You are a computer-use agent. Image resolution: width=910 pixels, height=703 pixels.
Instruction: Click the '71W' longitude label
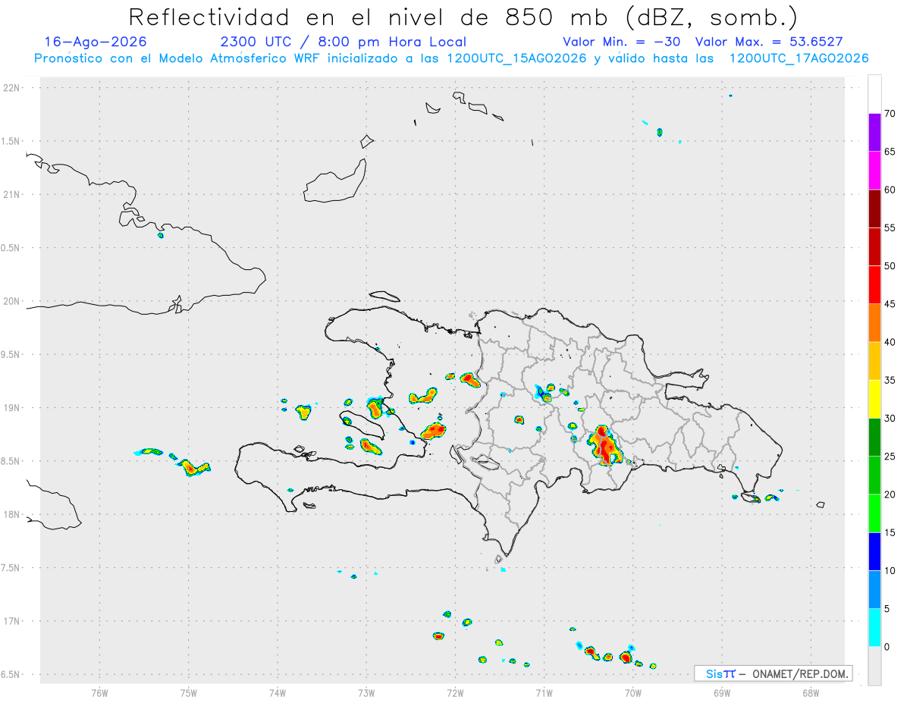click(544, 692)
